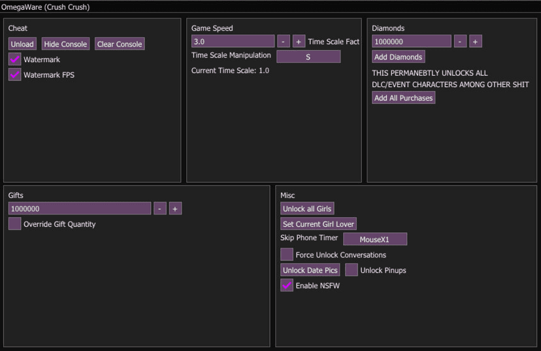Enable Force Unlock Conversations checkbox
The image size is (541, 351).
pos(286,255)
